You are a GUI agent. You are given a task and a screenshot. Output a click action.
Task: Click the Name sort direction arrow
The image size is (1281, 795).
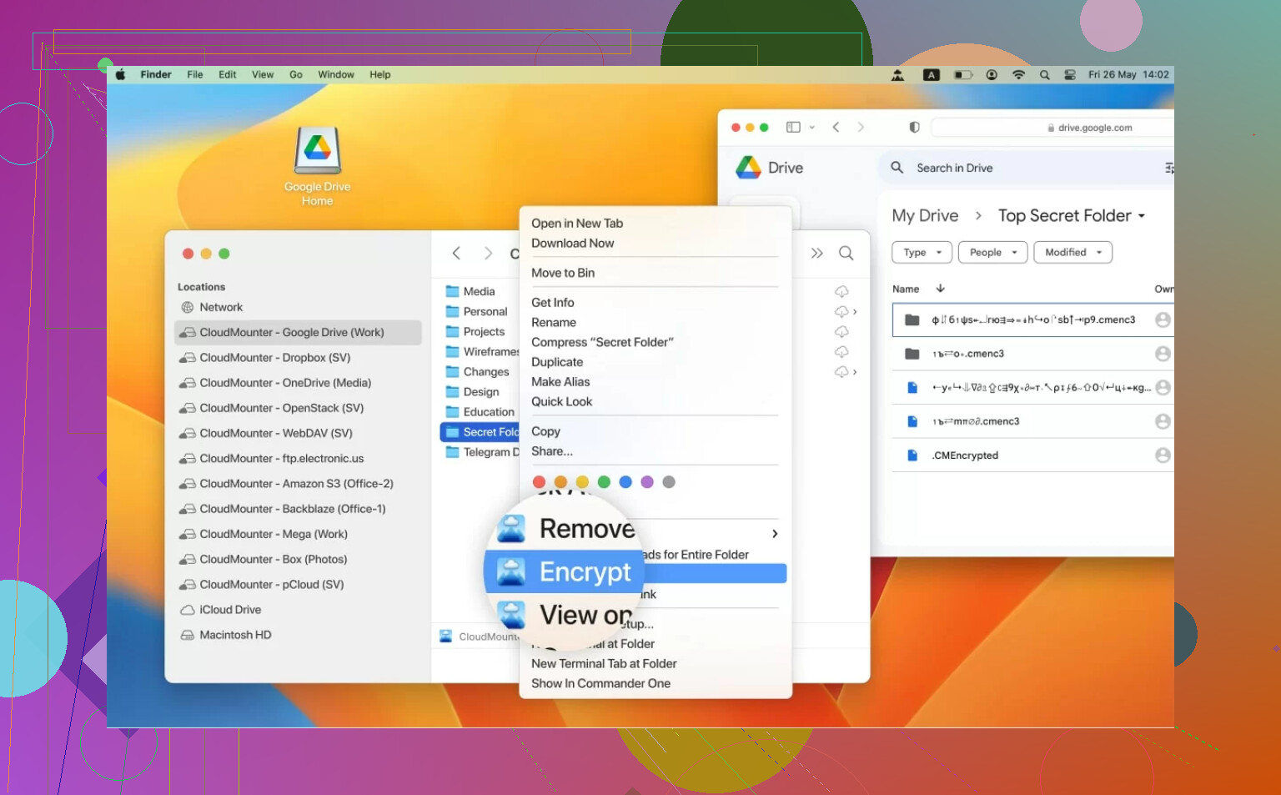pos(940,289)
